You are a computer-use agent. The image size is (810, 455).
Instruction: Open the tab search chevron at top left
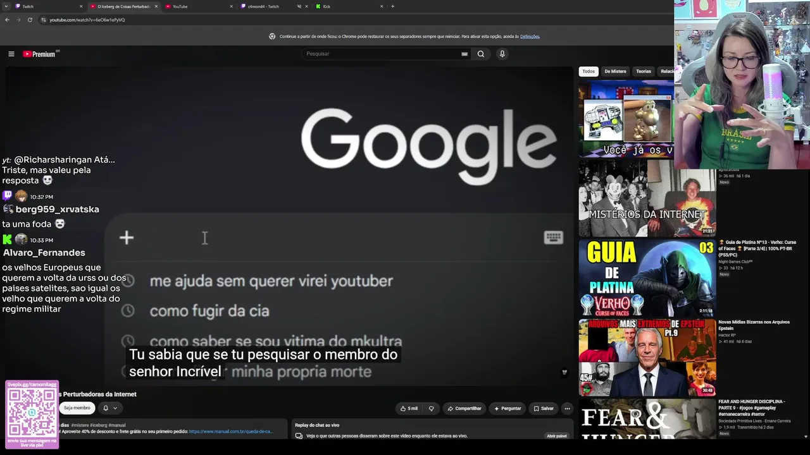coord(6,6)
